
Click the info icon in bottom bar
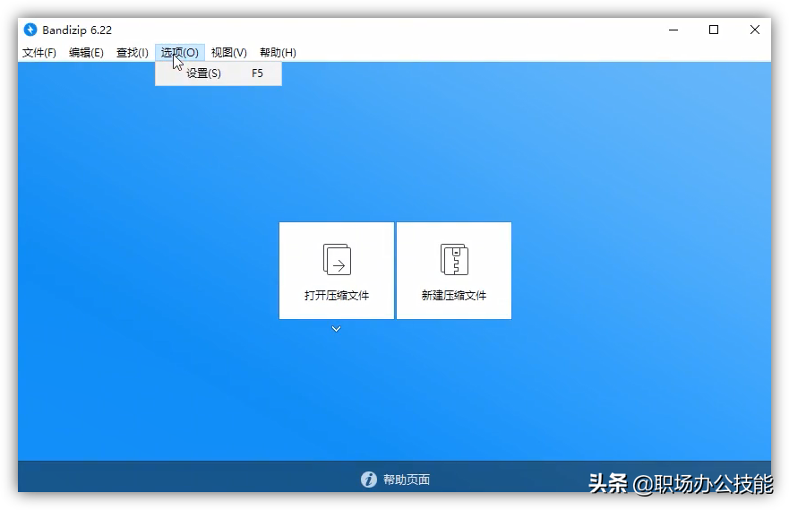(x=369, y=480)
